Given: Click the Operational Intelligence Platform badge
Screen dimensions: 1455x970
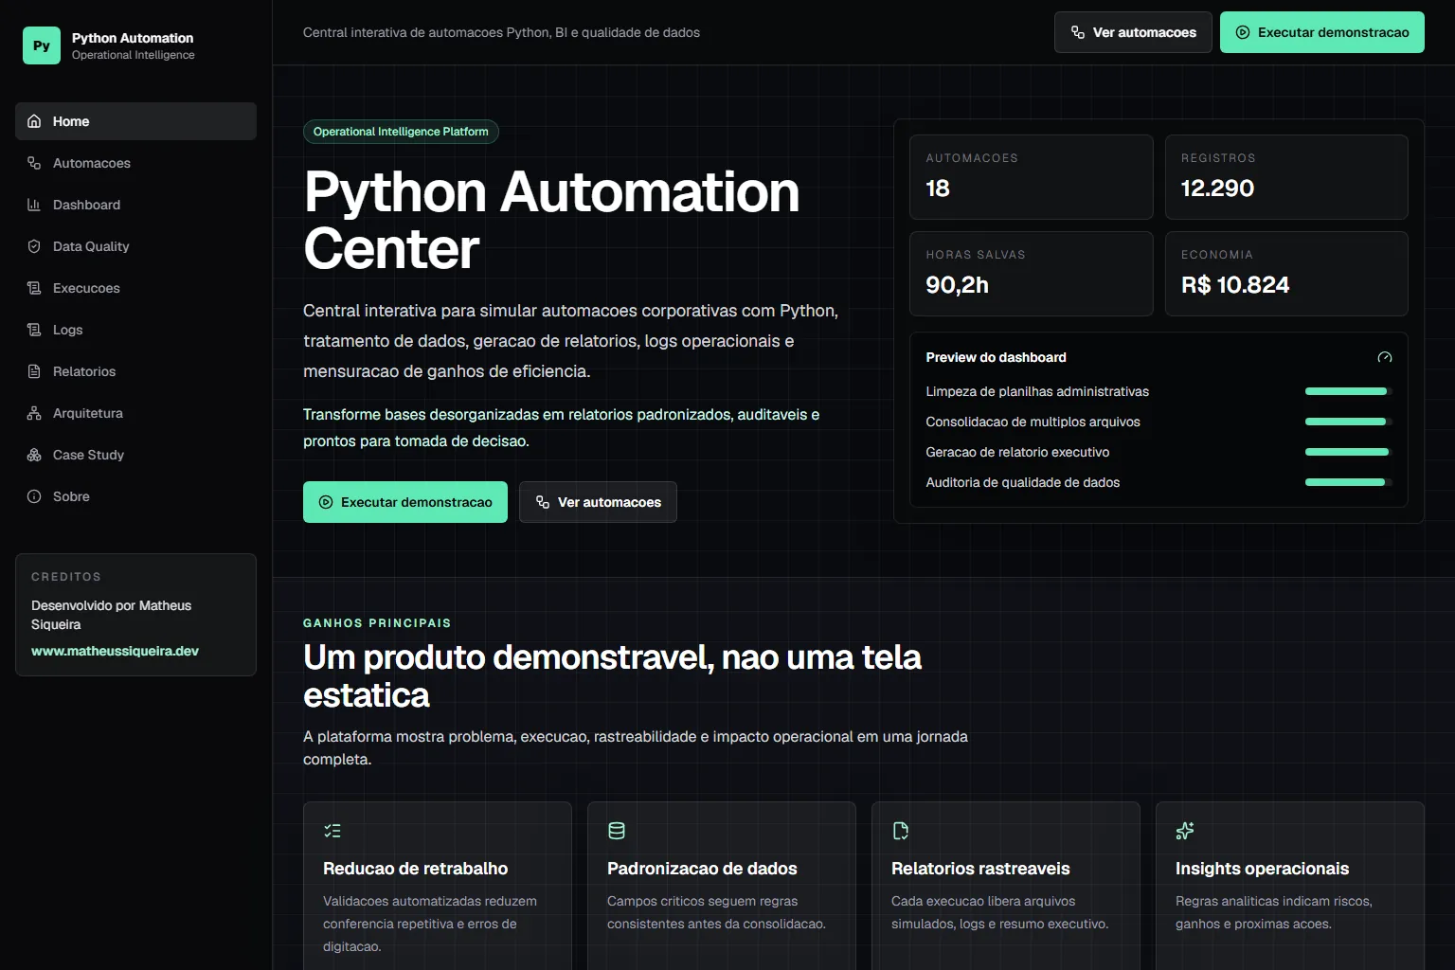Looking at the screenshot, I should pos(401,132).
